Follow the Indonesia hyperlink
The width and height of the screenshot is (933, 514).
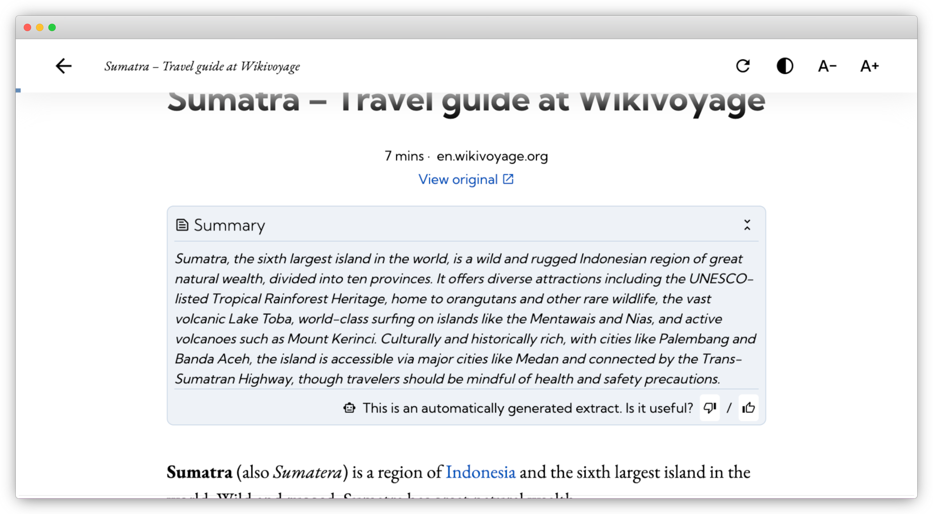click(x=480, y=472)
